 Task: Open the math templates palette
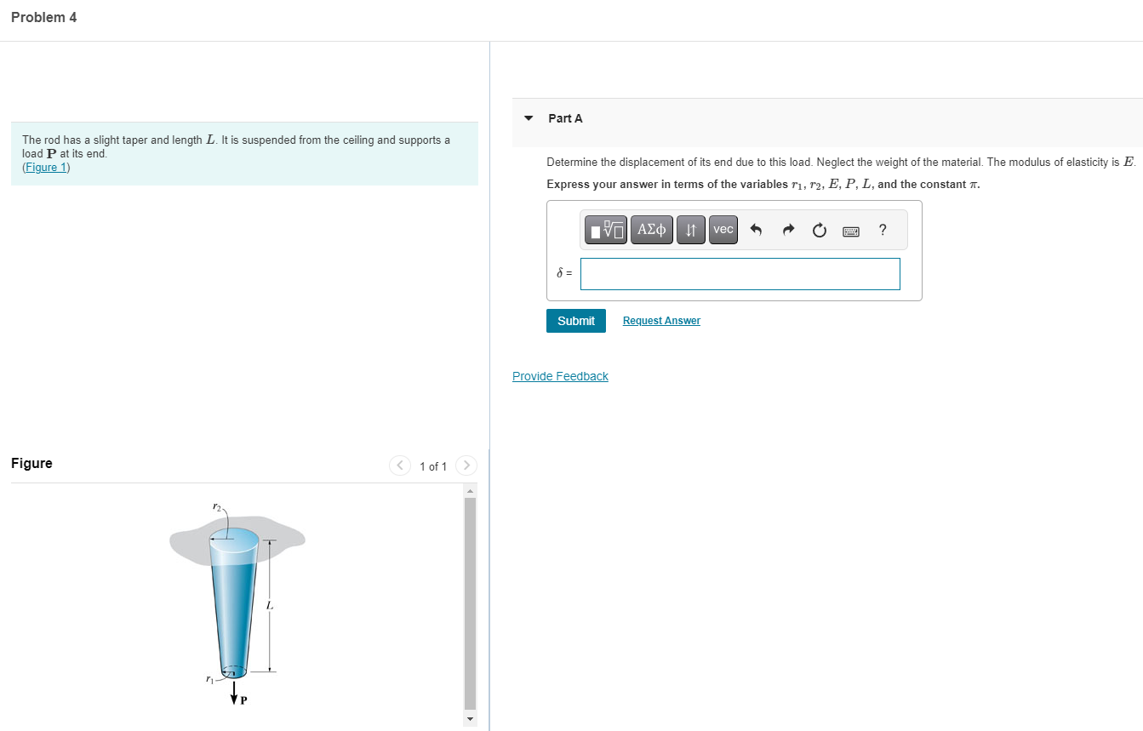tap(605, 229)
